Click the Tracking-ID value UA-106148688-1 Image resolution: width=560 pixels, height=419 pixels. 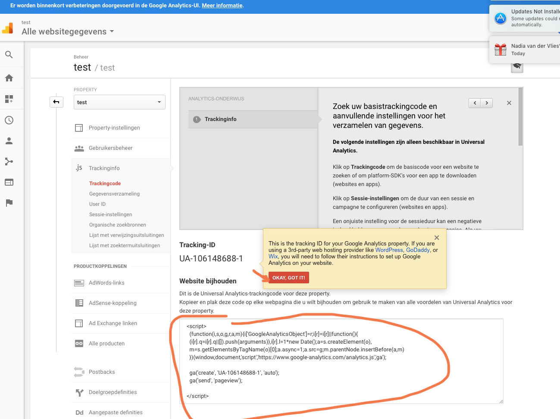tap(211, 258)
